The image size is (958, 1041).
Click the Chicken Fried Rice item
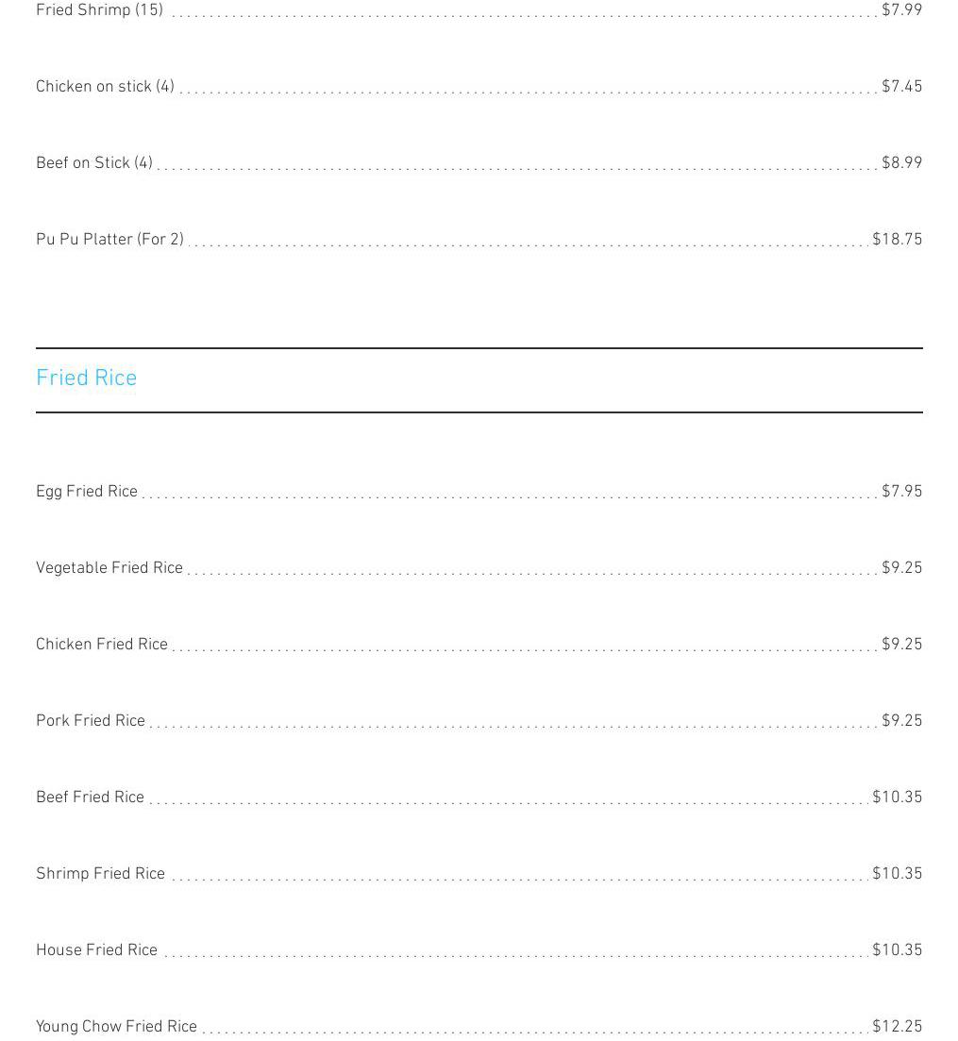tap(102, 645)
